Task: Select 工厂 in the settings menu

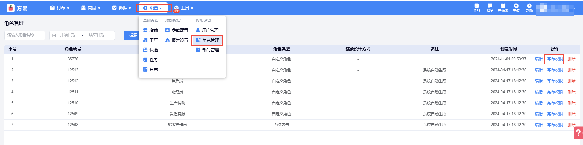Action: tap(151, 40)
